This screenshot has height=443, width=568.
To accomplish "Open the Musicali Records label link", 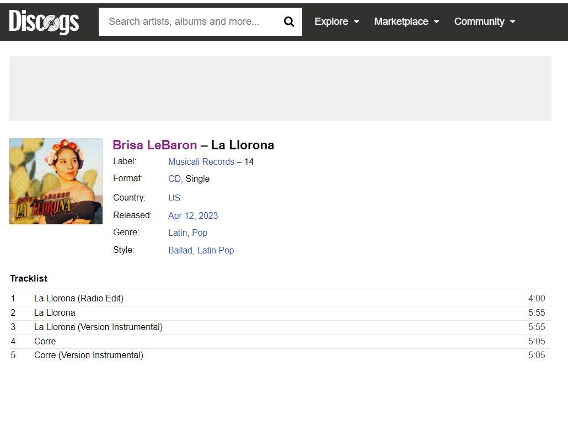I will [201, 161].
